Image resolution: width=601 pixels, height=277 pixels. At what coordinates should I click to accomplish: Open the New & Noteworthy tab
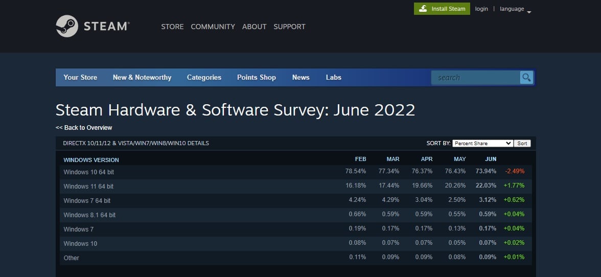142,77
